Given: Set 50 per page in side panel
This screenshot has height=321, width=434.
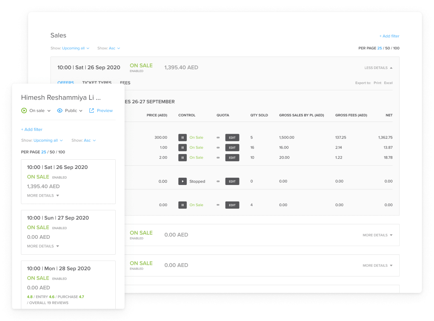Looking at the screenshot, I should (x=52, y=152).
